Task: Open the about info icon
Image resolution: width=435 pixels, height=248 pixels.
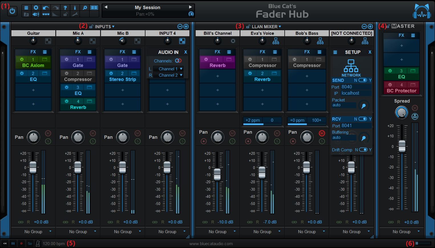Action: pyautogui.click(x=75, y=8)
